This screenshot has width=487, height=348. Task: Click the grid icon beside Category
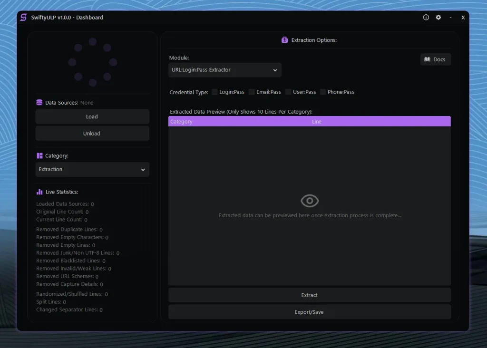(x=39, y=155)
